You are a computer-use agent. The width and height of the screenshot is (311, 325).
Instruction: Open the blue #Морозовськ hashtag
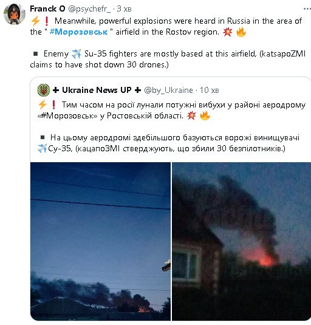coord(79,32)
